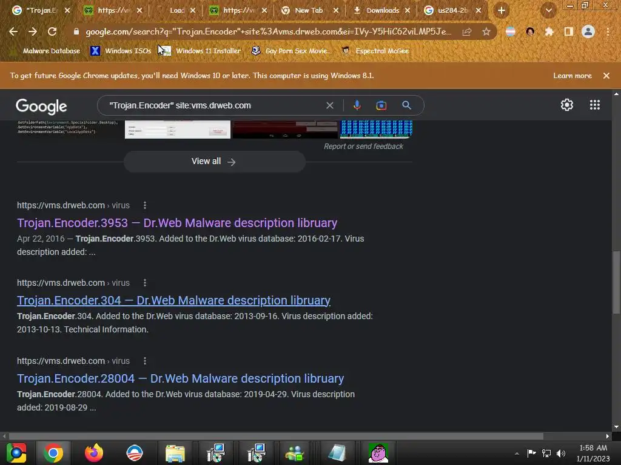Open the Chrome three-dot menu
This screenshot has height=465, width=621.
(608, 31)
